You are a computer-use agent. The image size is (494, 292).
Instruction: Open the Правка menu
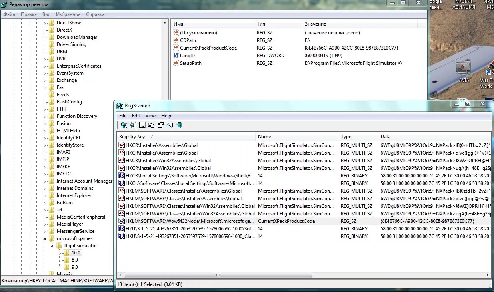click(29, 14)
